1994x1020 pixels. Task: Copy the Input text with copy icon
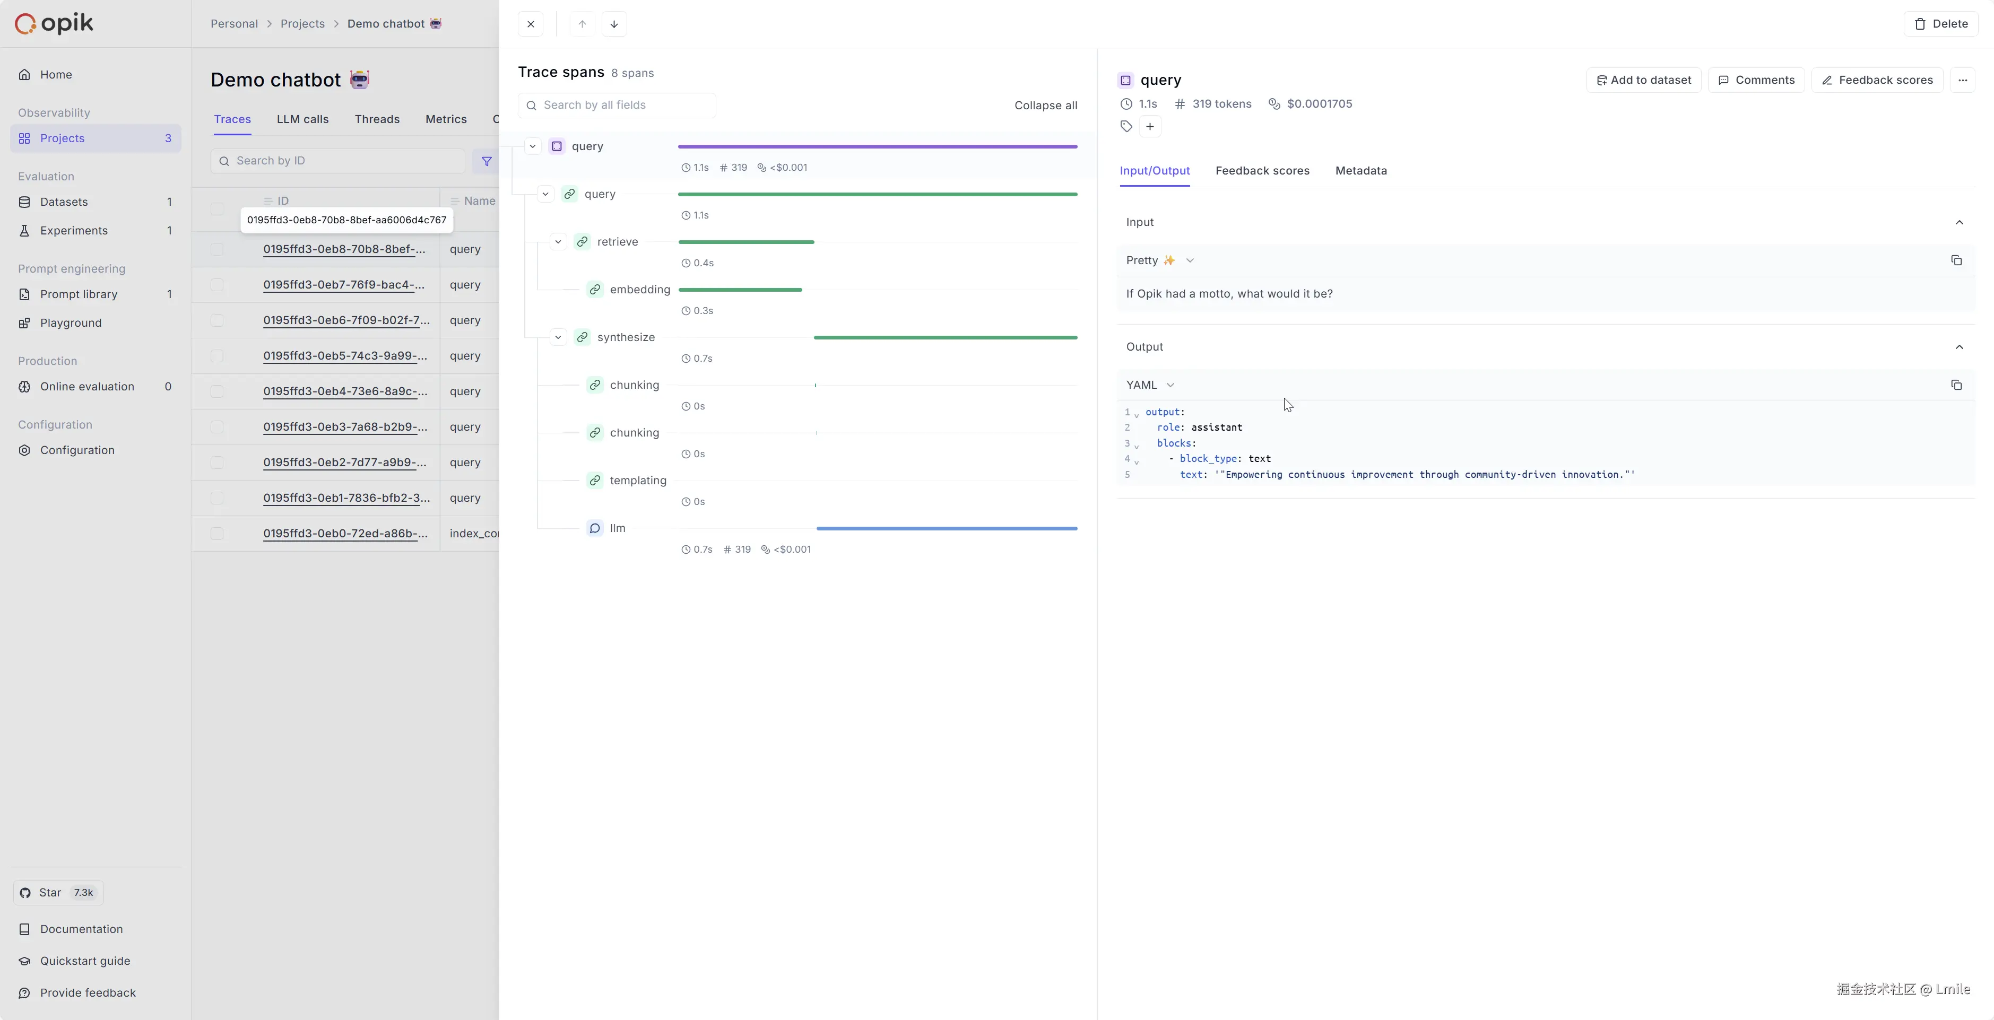point(1956,261)
